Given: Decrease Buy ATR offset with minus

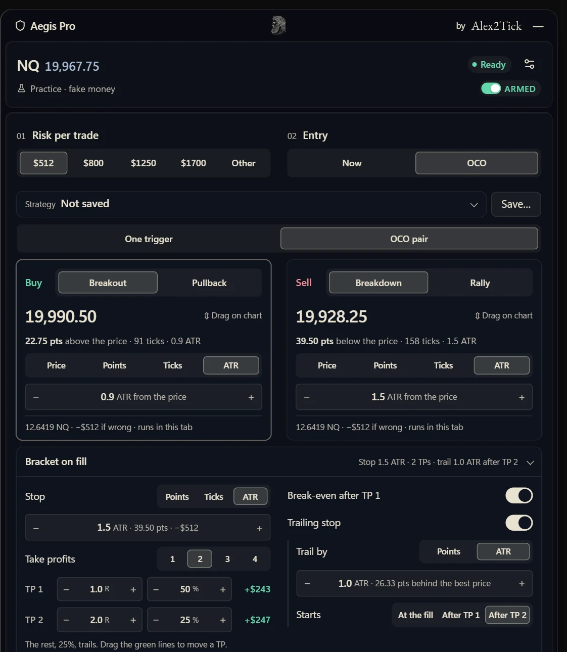Looking at the screenshot, I should tap(36, 397).
